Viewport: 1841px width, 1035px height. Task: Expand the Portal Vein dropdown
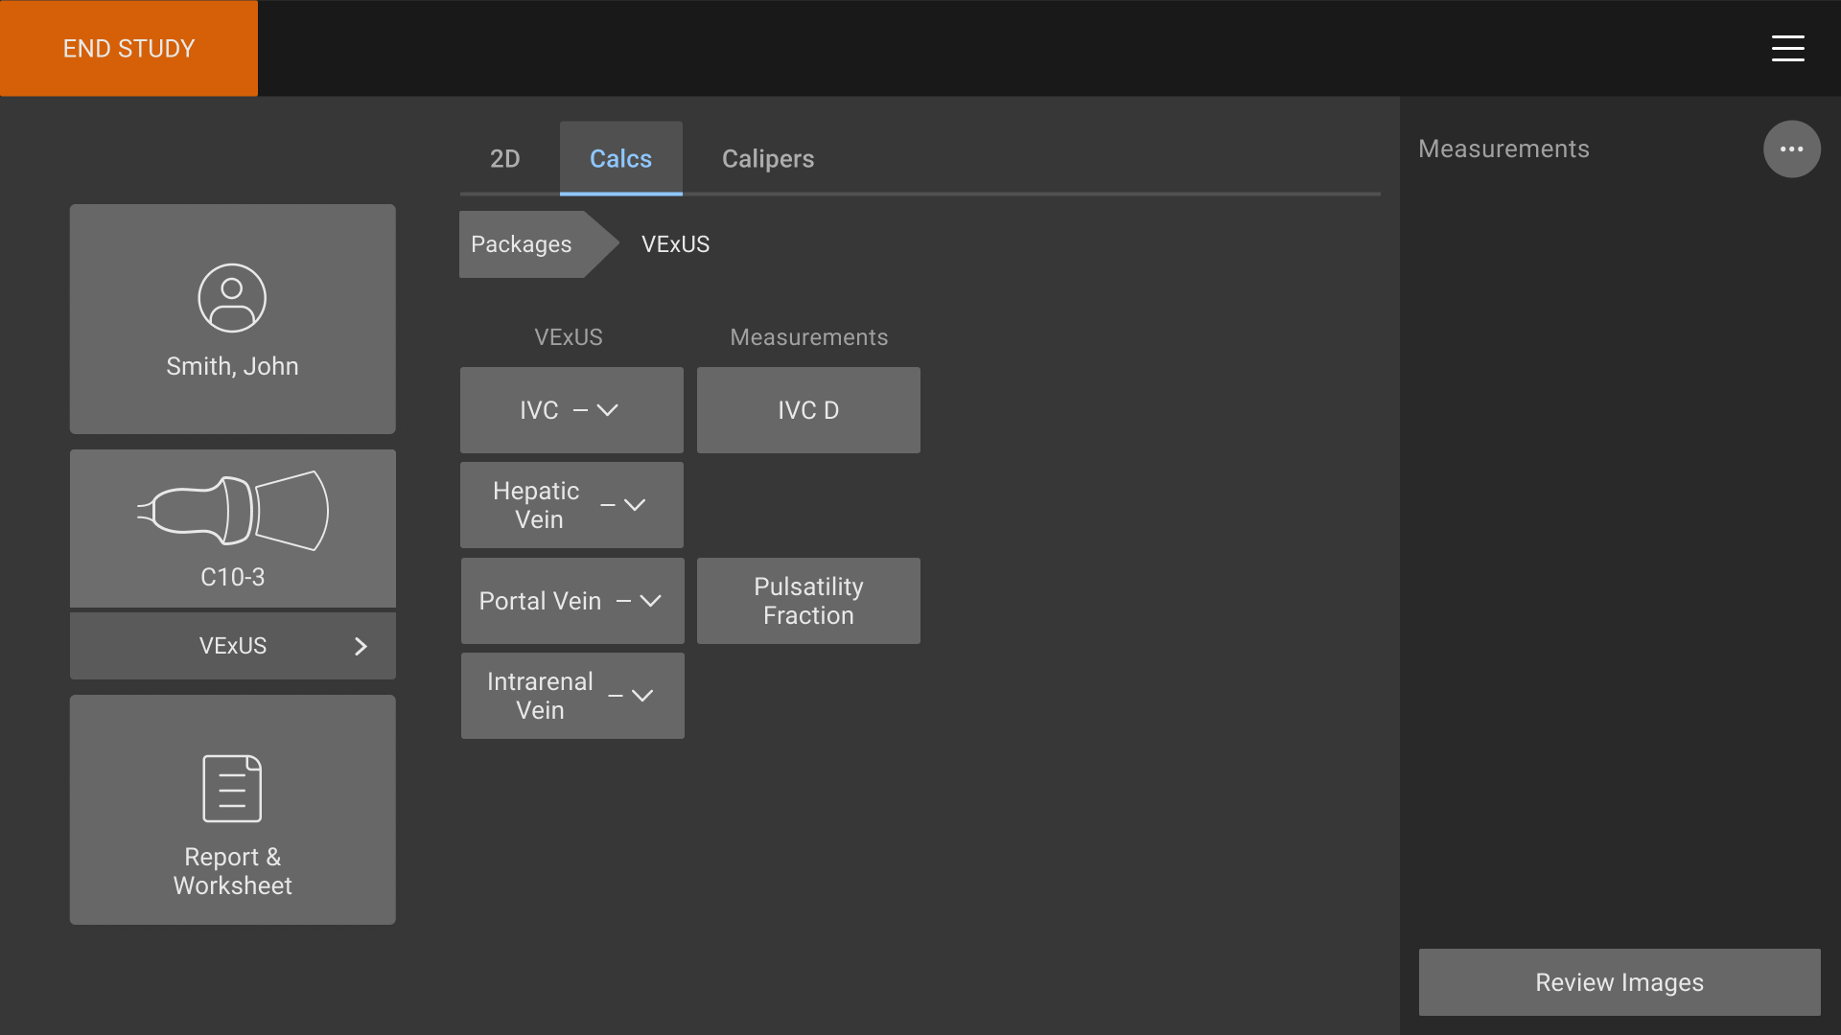pyautogui.click(x=650, y=601)
